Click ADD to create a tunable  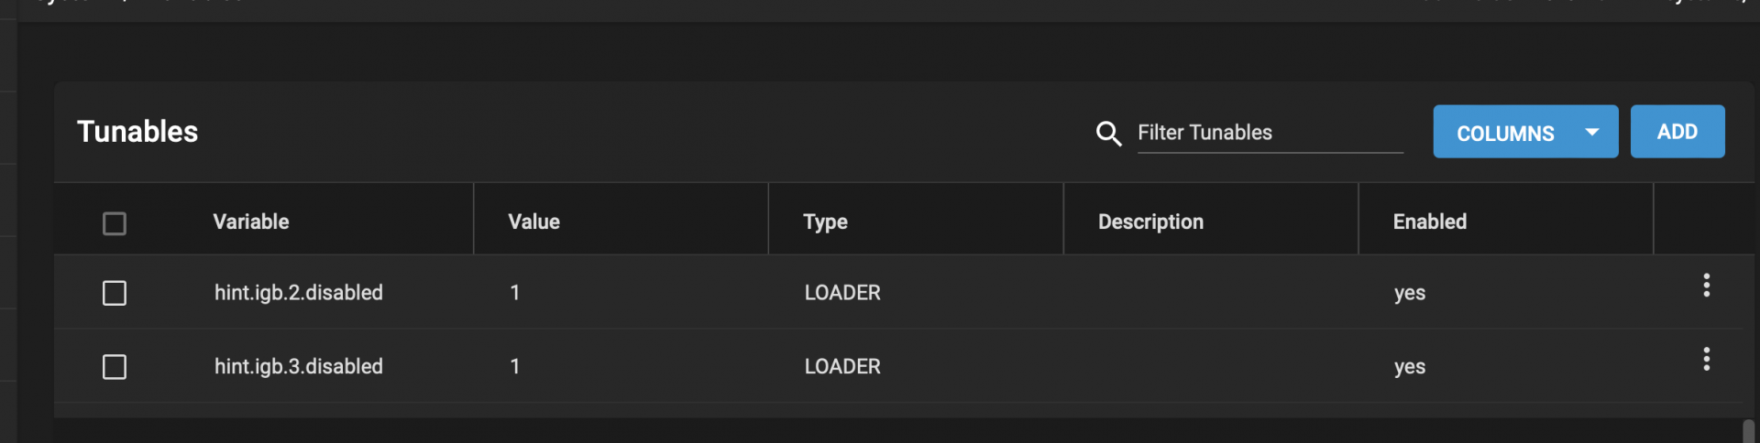tap(1677, 132)
